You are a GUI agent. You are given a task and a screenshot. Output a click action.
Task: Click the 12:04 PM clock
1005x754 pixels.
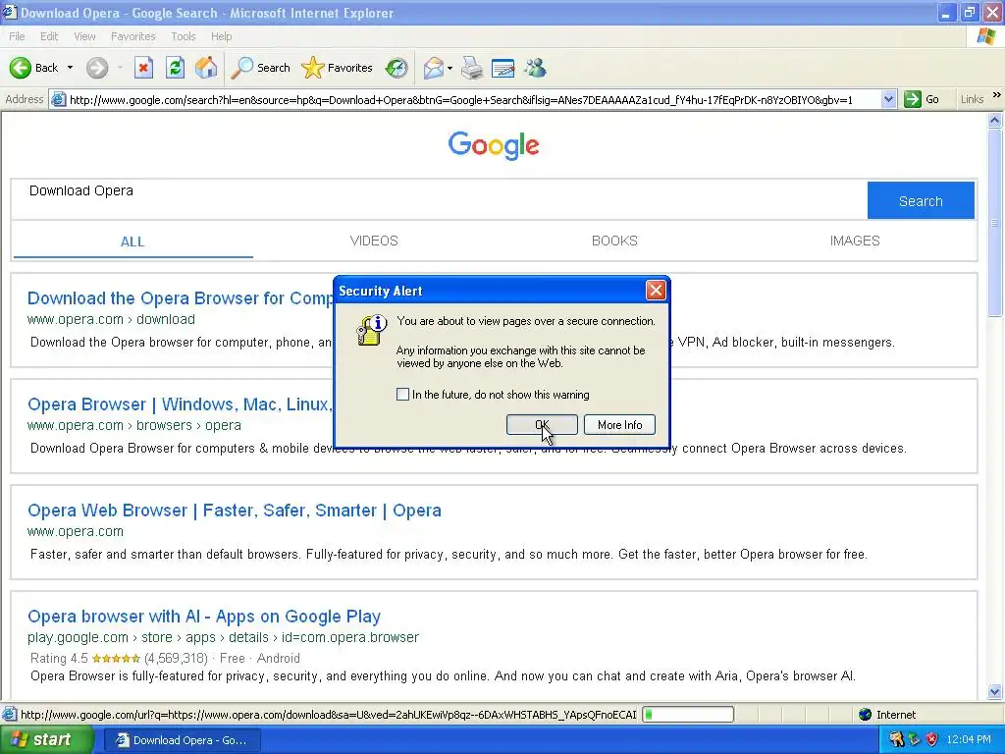click(969, 740)
